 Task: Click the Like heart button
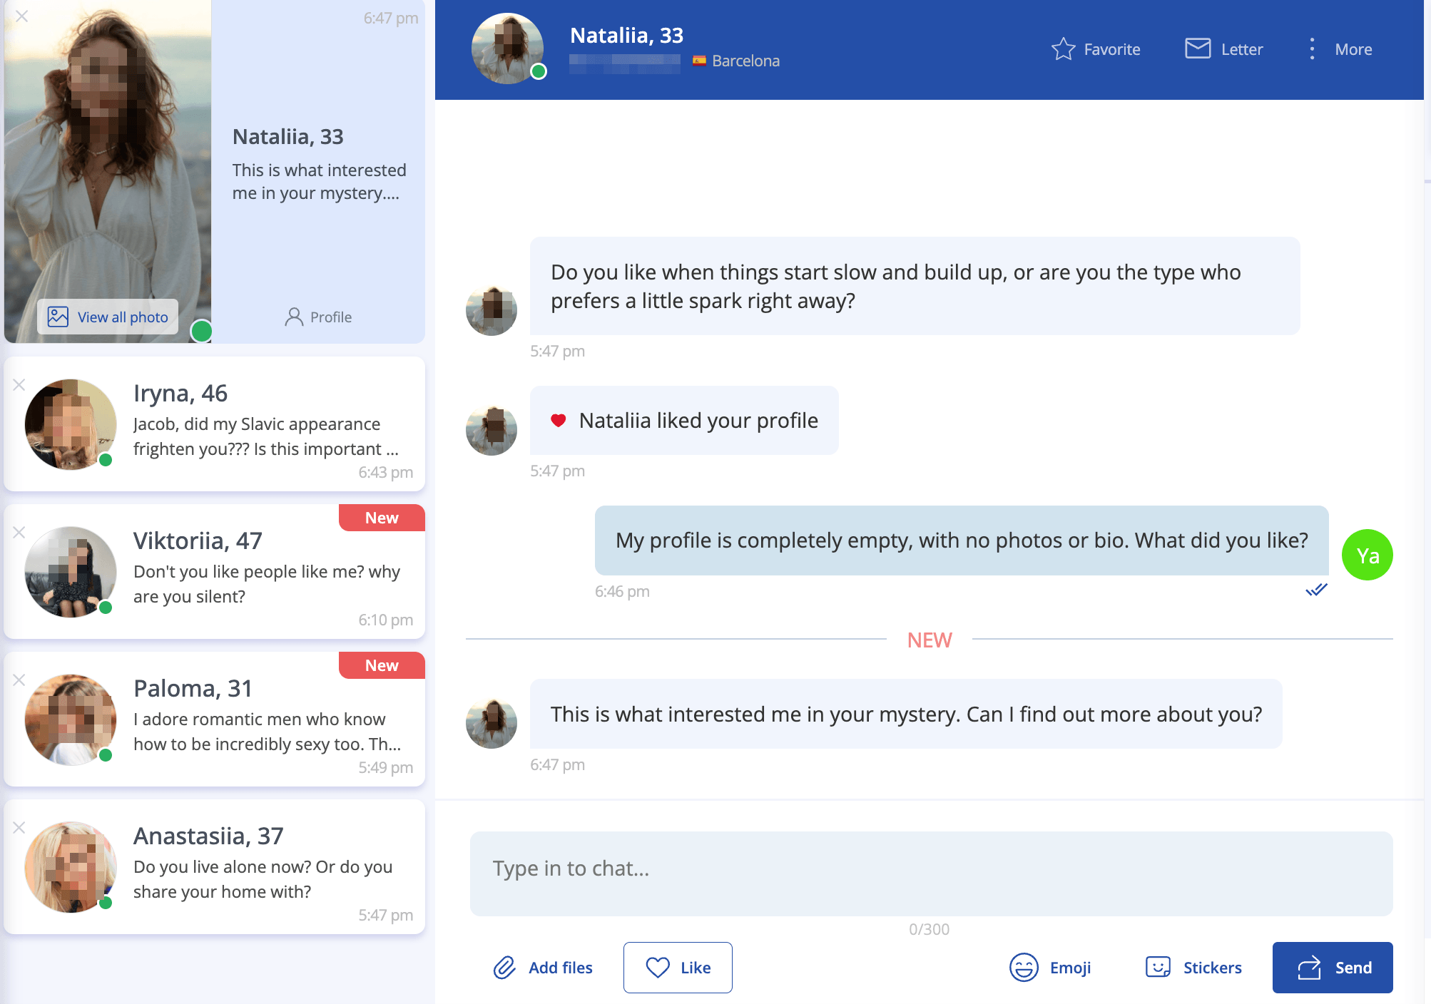(x=678, y=968)
